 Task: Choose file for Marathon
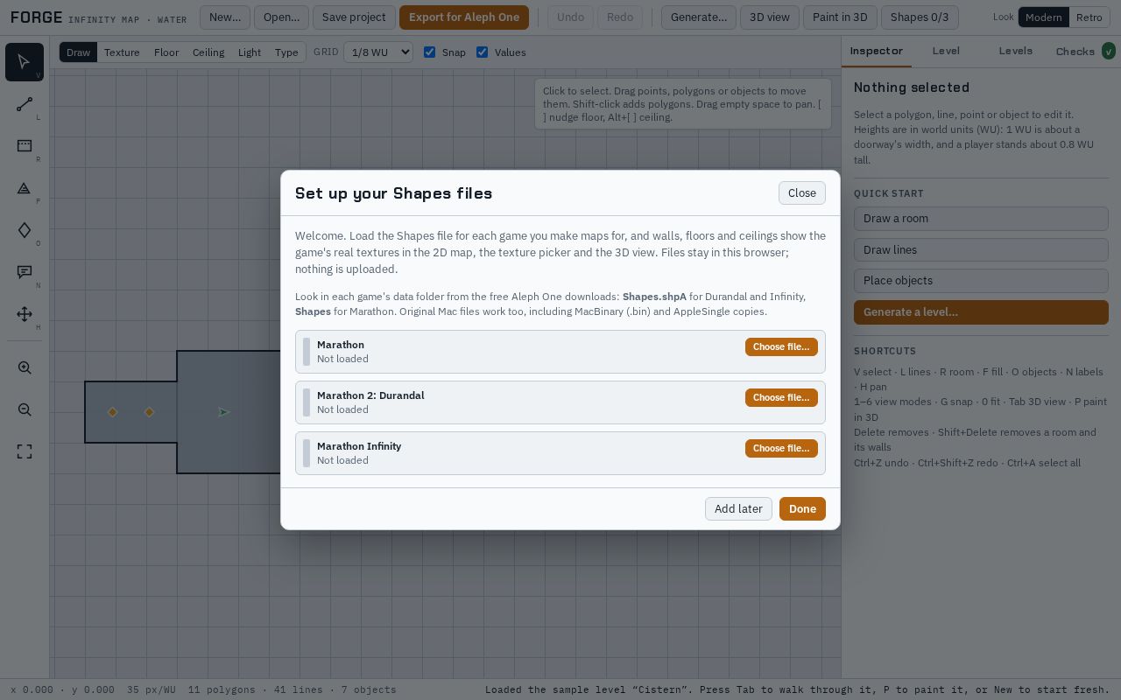pos(781,346)
